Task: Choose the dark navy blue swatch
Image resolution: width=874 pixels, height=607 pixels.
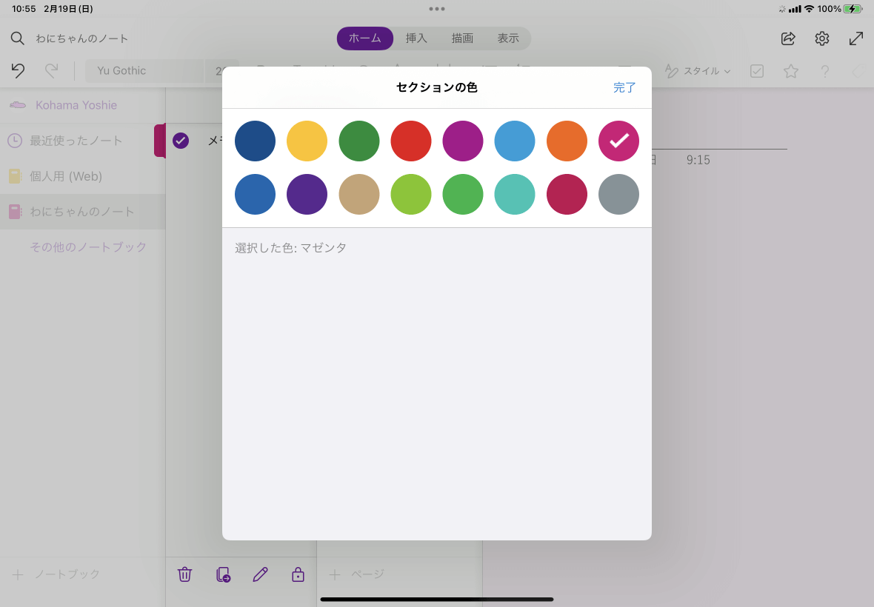Action: (256, 141)
